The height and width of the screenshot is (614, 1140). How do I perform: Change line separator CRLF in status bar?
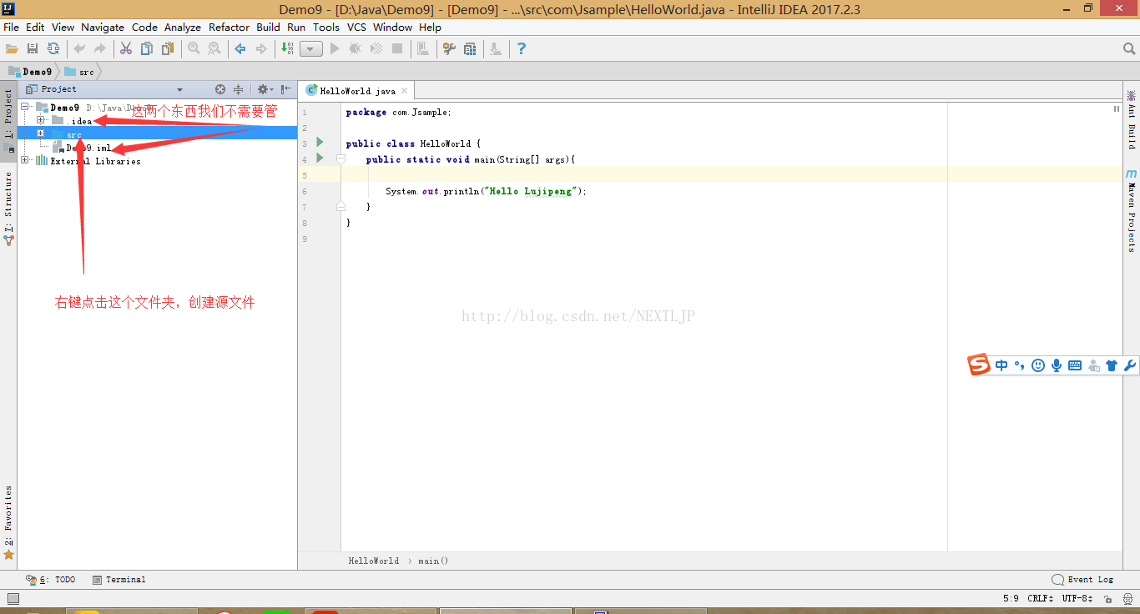pos(1041,598)
